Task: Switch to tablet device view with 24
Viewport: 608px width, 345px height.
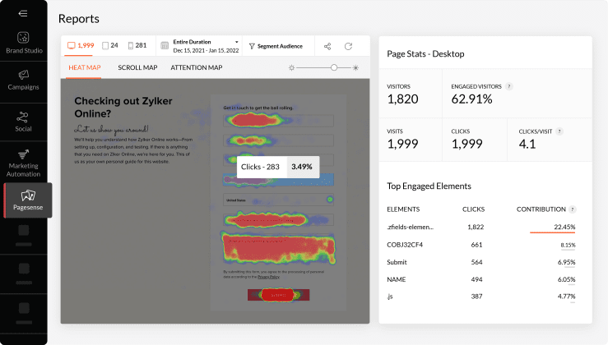Action: [110, 46]
